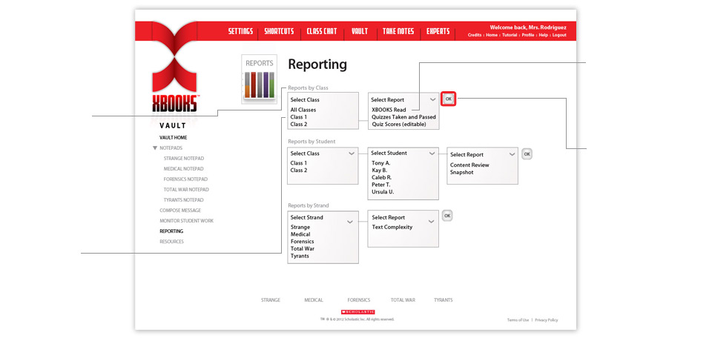The width and height of the screenshot is (712, 347).
Task: Go to the Class Chat tab
Action: [322, 31]
